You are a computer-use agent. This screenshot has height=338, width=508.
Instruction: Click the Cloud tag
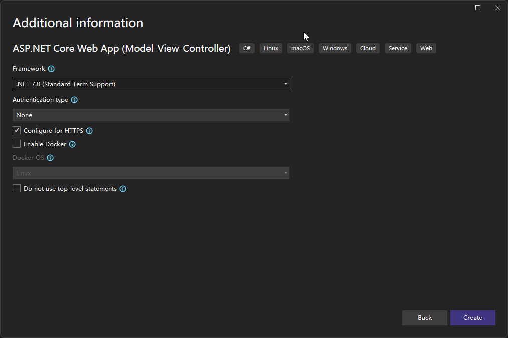coord(368,48)
